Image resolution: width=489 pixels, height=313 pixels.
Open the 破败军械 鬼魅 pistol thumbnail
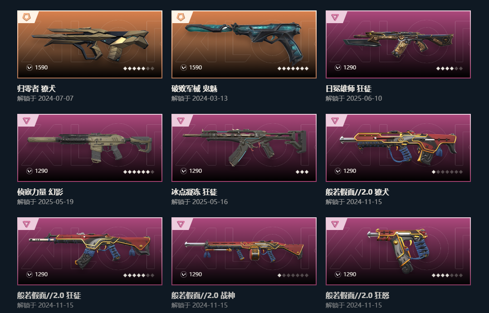coord(244,44)
